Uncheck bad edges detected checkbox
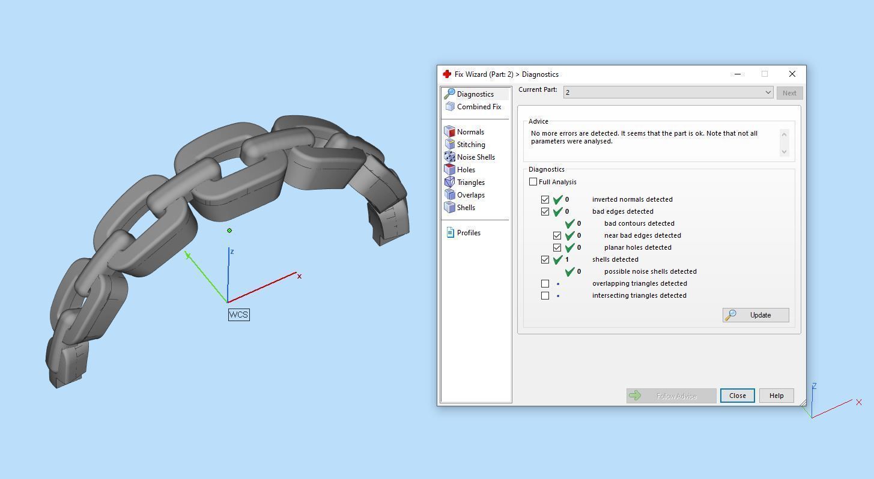Screen dimensions: 874x479 coord(545,211)
